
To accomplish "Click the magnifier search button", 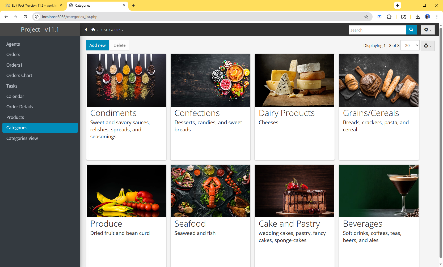I will tap(411, 30).
